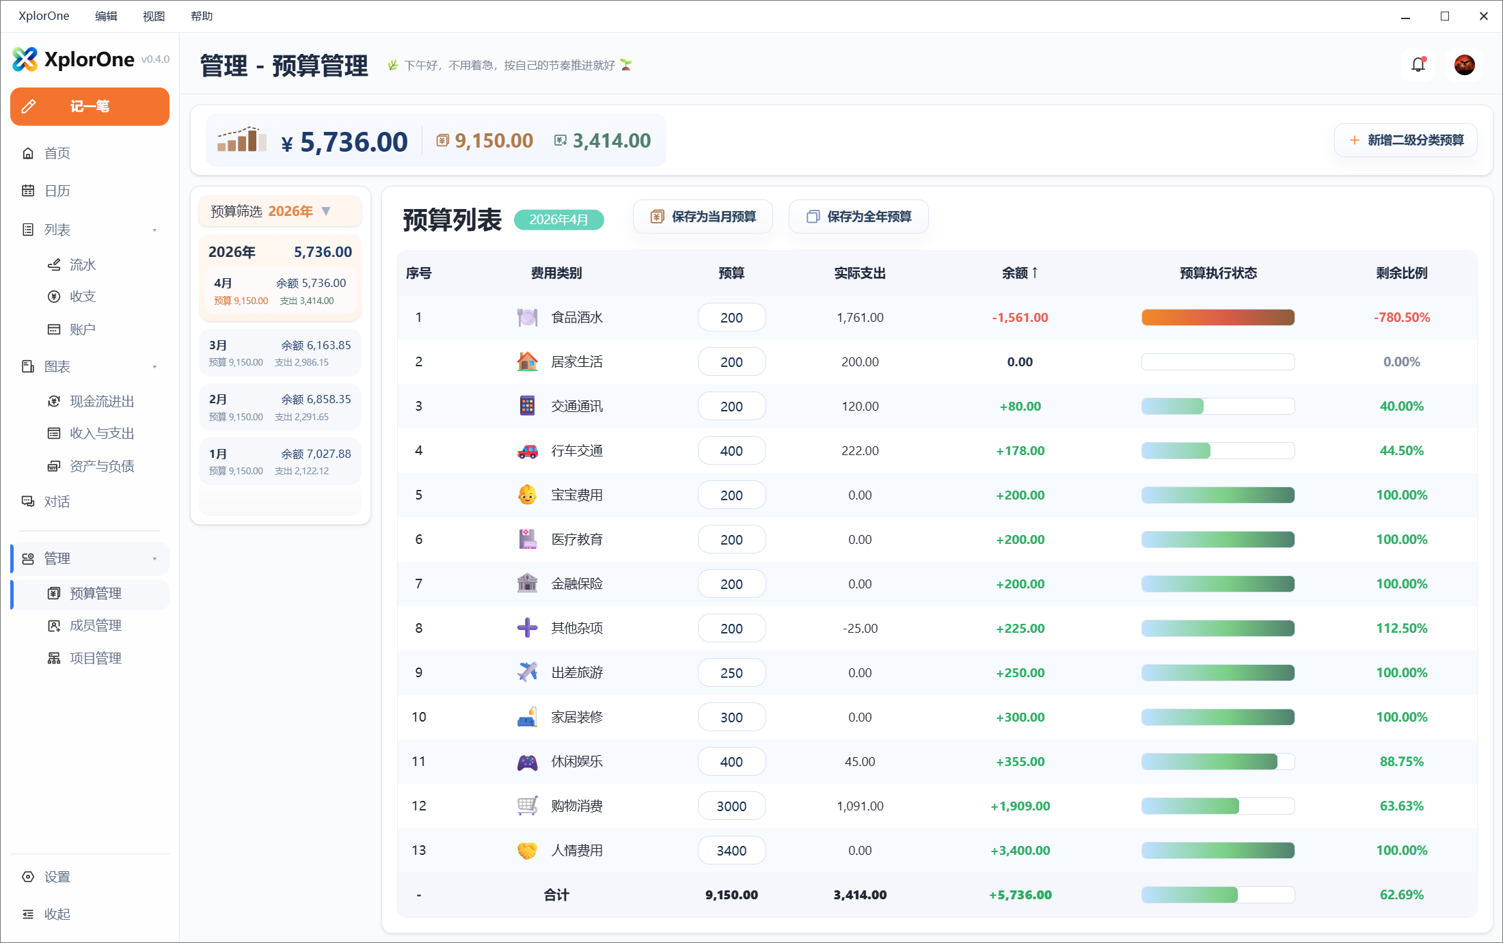Click 保存为全年预算 button
Screen dimensions: 1503x943
(858, 217)
